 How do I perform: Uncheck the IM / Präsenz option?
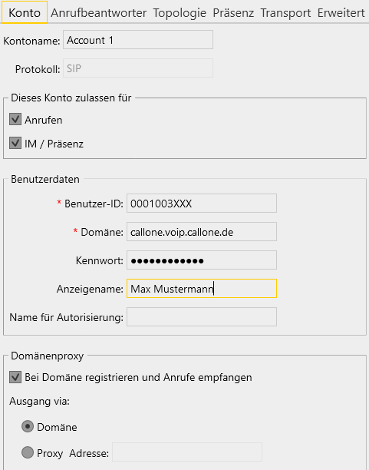(x=15, y=144)
